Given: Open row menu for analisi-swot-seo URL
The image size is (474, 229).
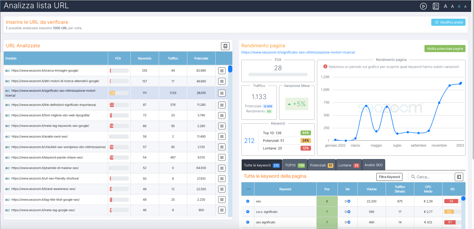Looking at the screenshot, I should coord(222,136).
